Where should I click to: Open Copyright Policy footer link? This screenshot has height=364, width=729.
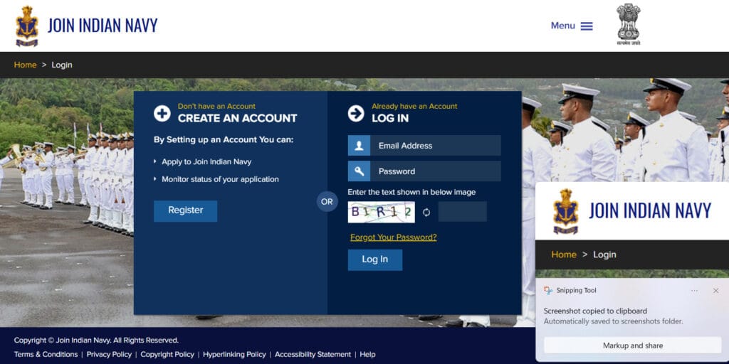pyautogui.click(x=167, y=354)
